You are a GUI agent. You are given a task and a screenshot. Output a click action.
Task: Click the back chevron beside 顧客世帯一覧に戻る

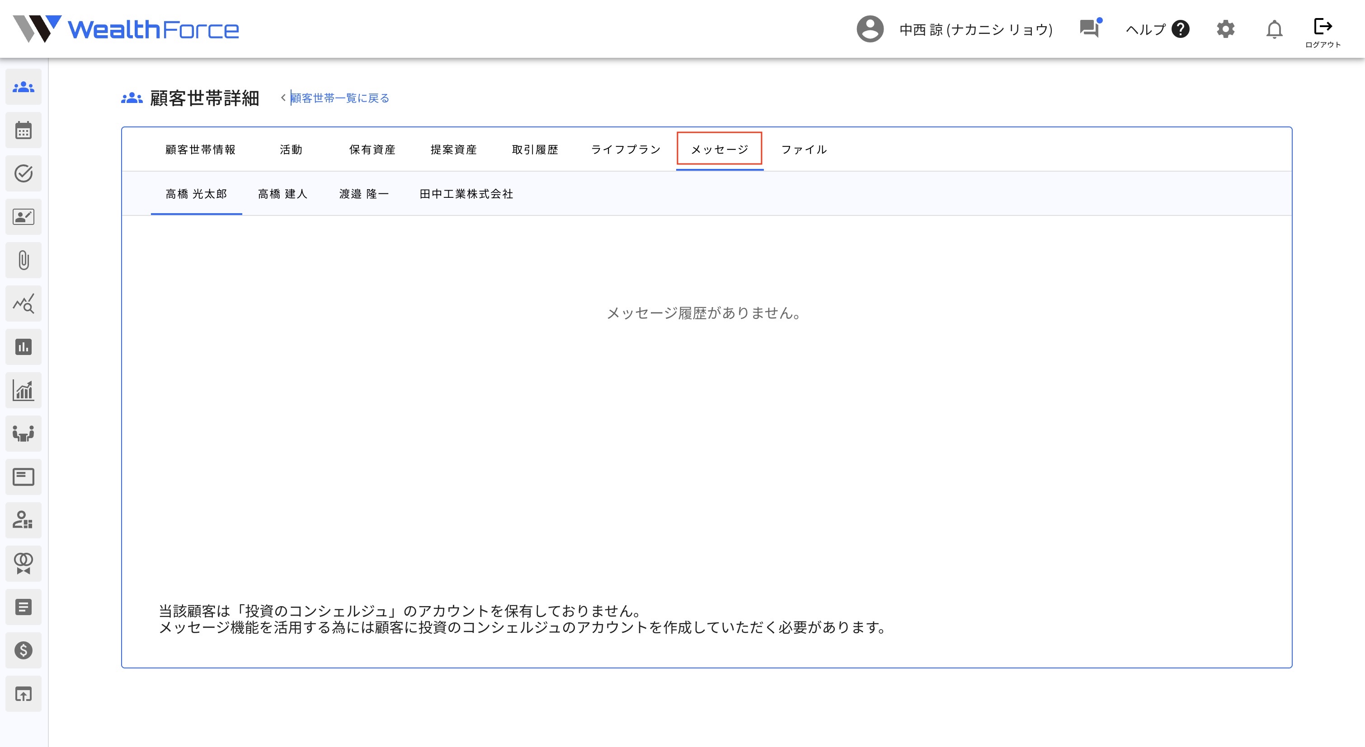click(283, 98)
